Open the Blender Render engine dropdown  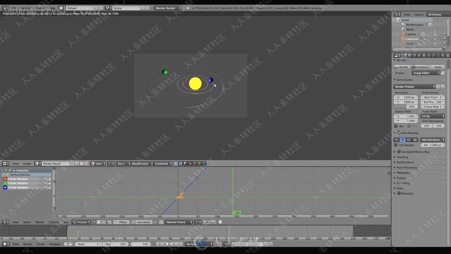168,8
